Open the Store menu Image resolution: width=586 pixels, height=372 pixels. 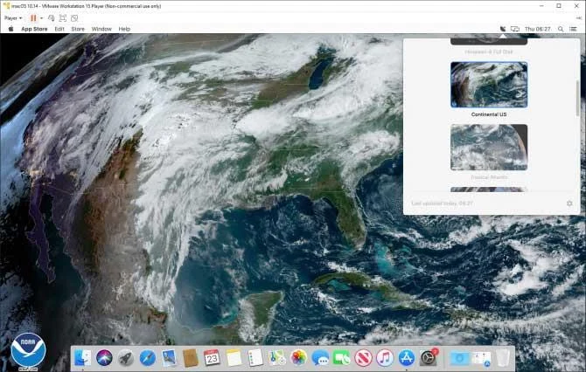(78, 29)
